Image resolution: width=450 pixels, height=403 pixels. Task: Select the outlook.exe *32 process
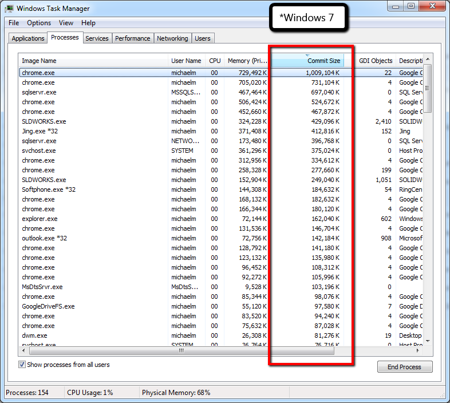pos(221,238)
